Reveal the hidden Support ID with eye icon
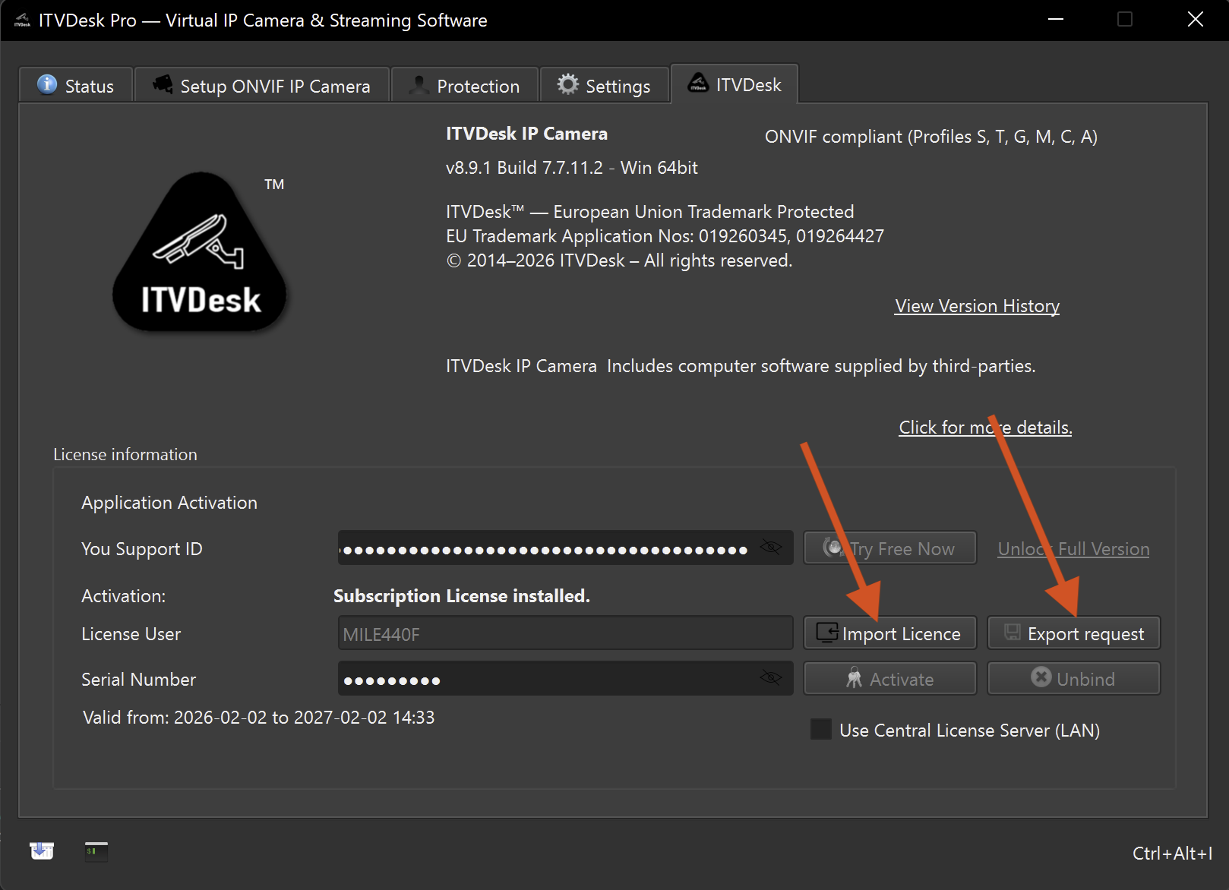Viewport: 1229px width, 890px height. coord(770,548)
